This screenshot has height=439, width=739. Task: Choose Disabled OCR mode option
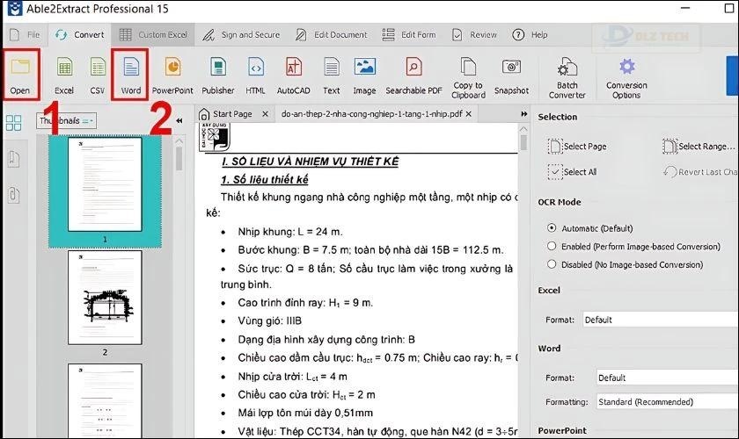click(552, 264)
